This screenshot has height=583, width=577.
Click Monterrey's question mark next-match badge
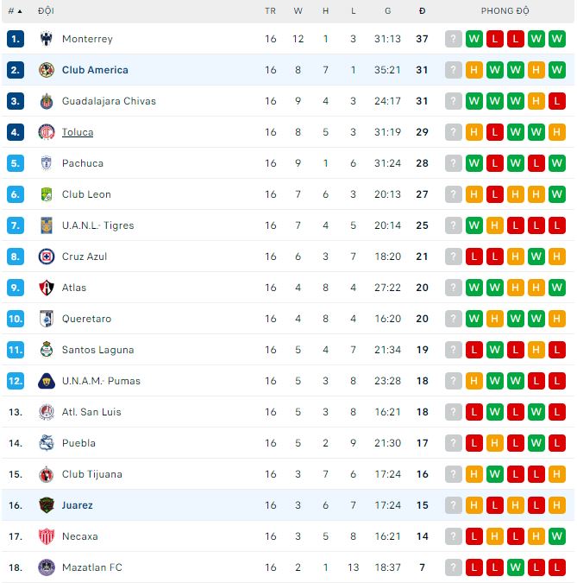point(454,39)
